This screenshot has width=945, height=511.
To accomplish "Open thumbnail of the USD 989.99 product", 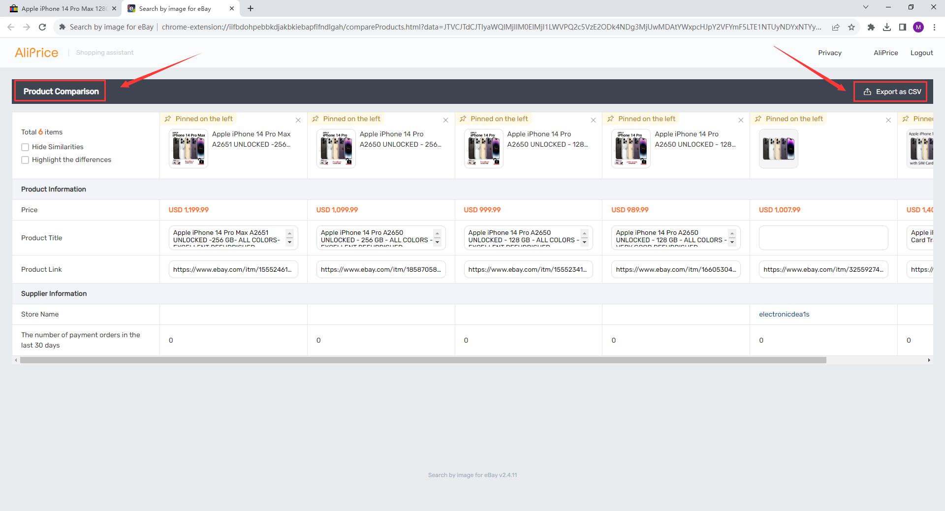I will pos(631,149).
